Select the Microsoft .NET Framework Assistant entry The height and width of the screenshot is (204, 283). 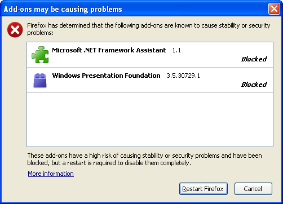[x=150, y=55]
